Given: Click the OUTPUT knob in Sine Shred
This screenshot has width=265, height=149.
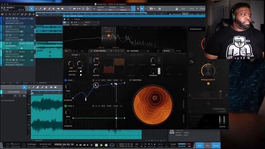Looking at the screenshot, I should pos(96,71).
